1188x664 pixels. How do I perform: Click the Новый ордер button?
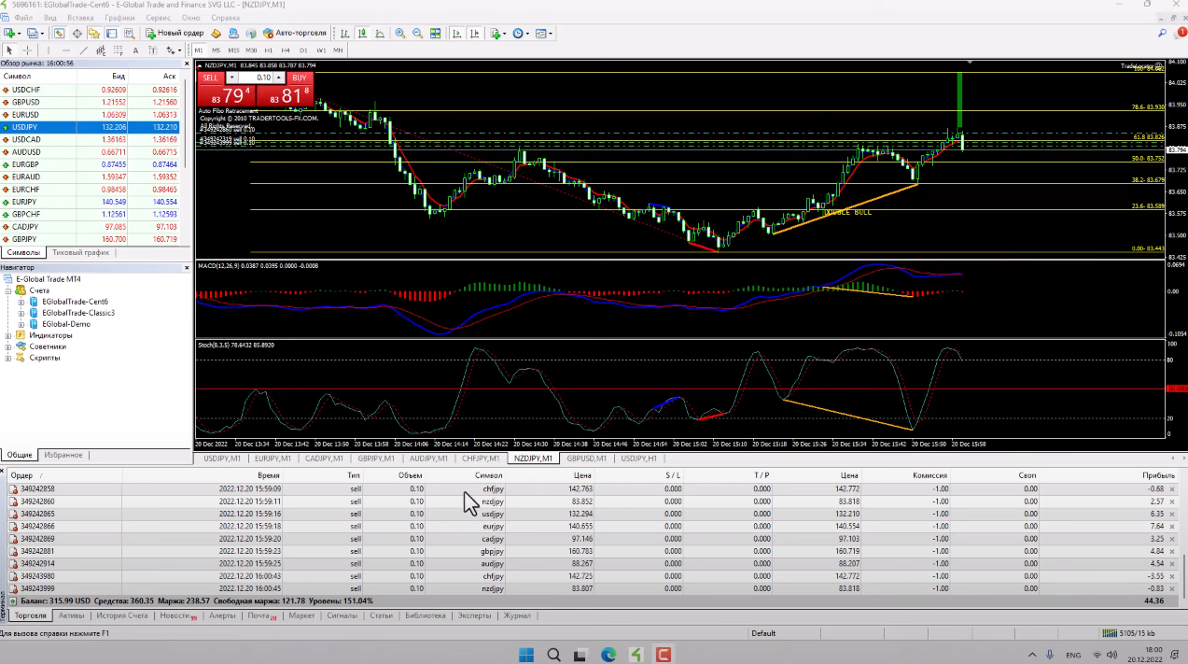coord(174,33)
